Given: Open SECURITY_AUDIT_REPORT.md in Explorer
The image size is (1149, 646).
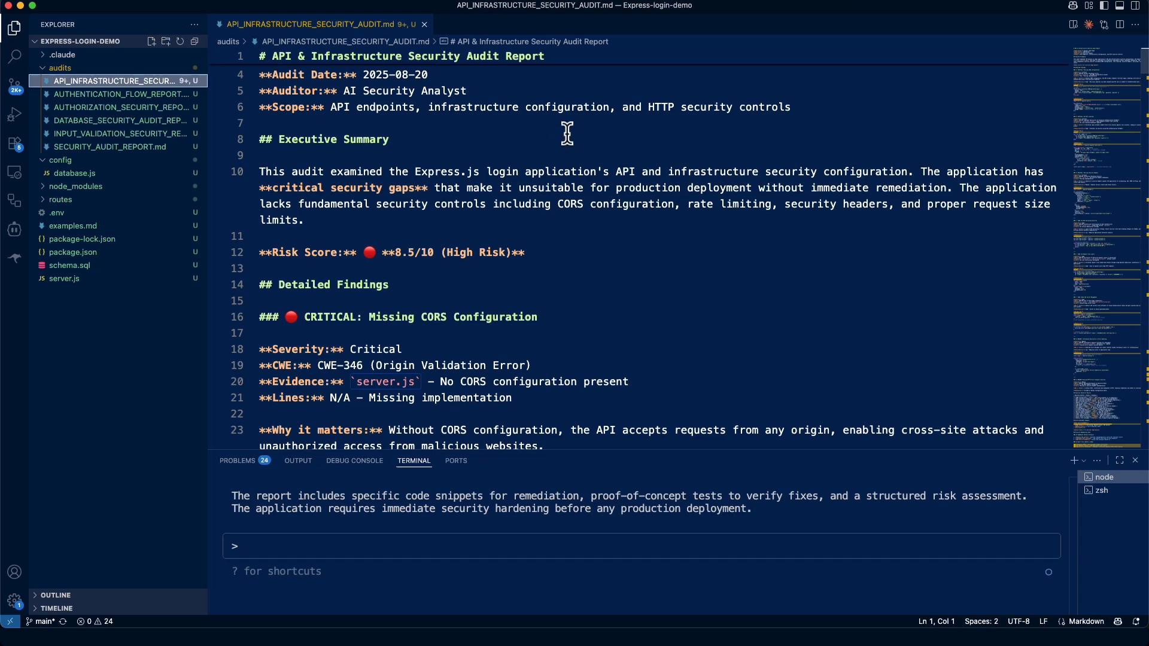Looking at the screenshot, I should tap(118, 147).
